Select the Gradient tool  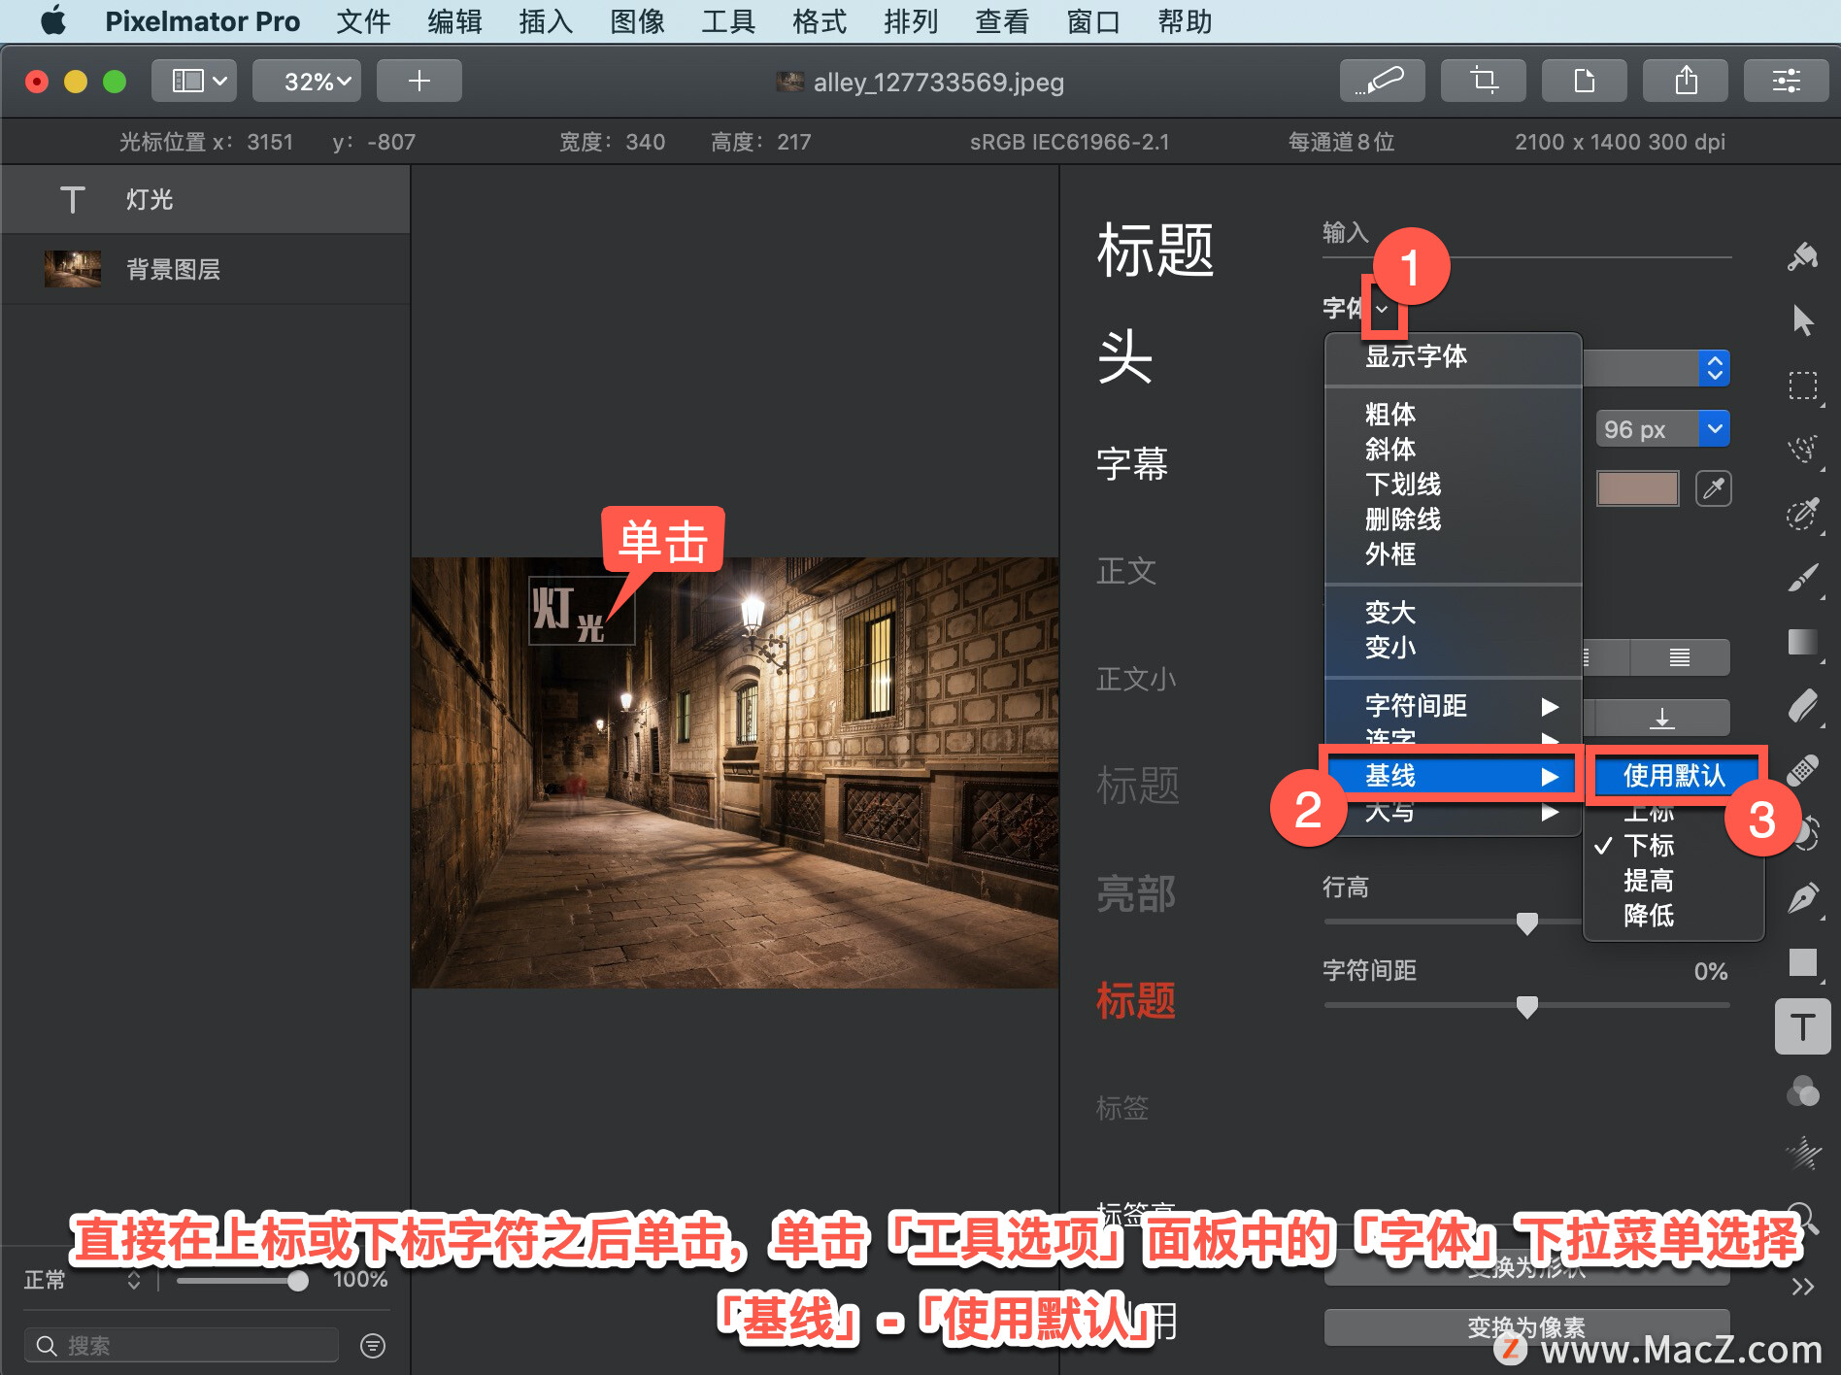click(1803, 642)
